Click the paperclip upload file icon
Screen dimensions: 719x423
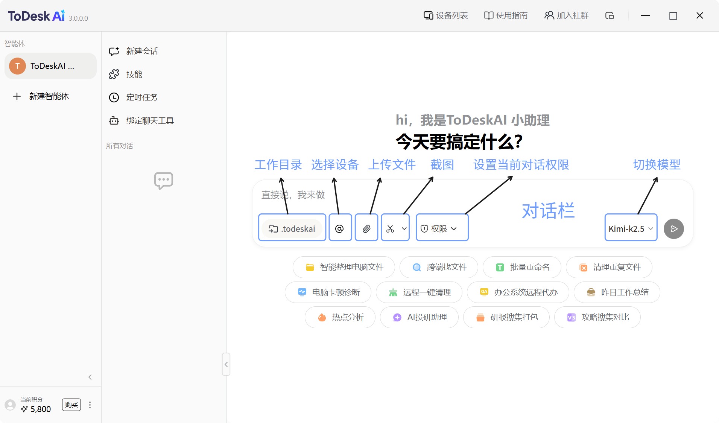click(x=366, y=229)
